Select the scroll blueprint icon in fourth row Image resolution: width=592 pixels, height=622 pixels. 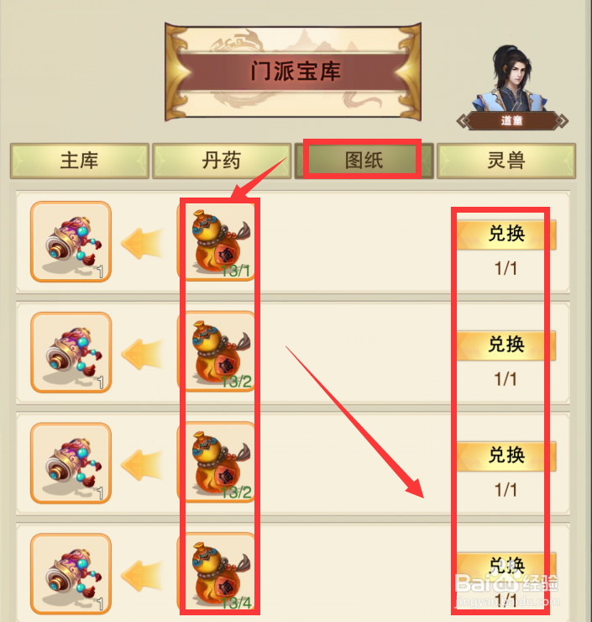pyautogui.click(x=71, y=574)
